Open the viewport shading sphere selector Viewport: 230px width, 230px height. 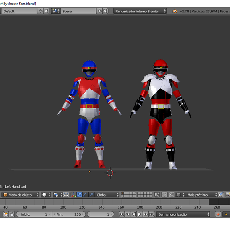[46, 195]
